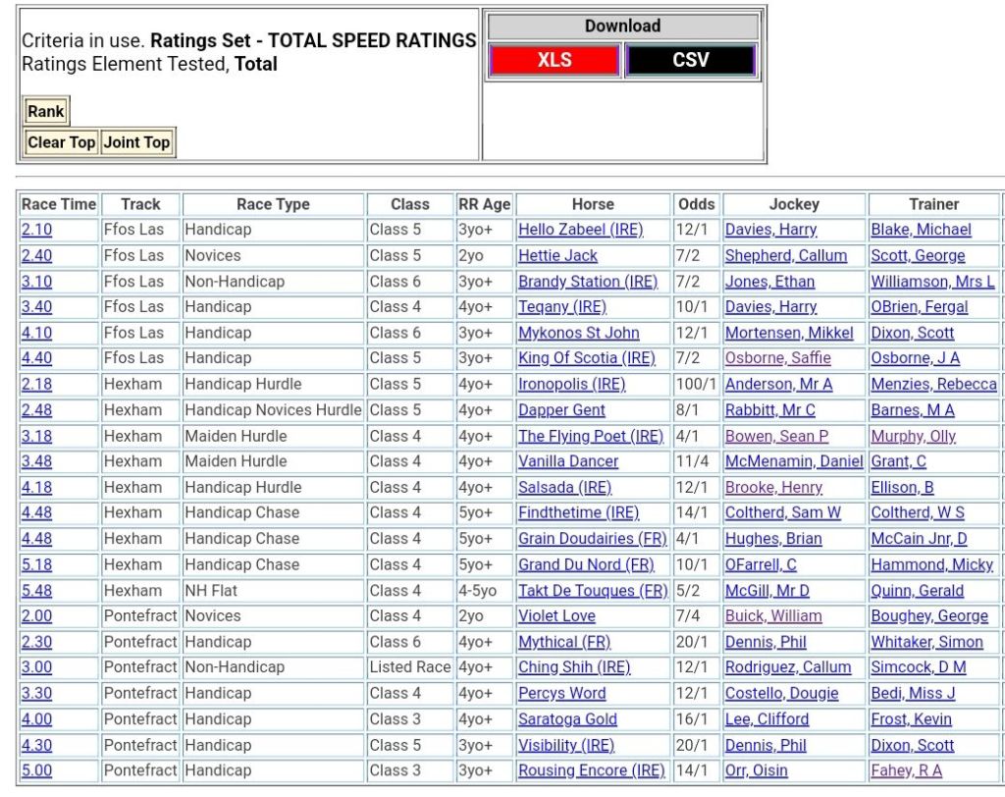
Task: View jockey Buick, William
Action: click(x=773, y=616)
